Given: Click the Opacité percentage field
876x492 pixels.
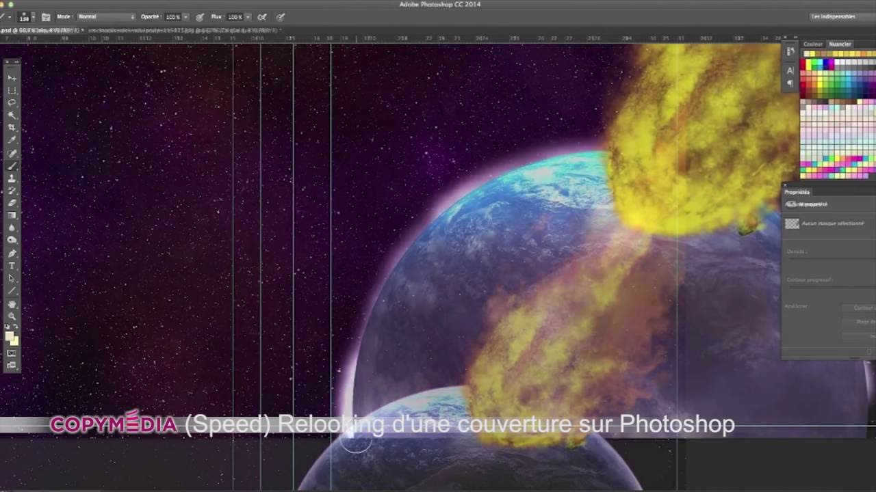Looking at the screenshot, I should pos(172,16).
